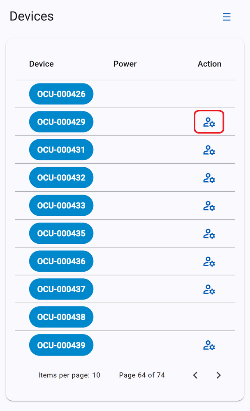
Task: Go to the next page arrow
Action: (218, 375)
